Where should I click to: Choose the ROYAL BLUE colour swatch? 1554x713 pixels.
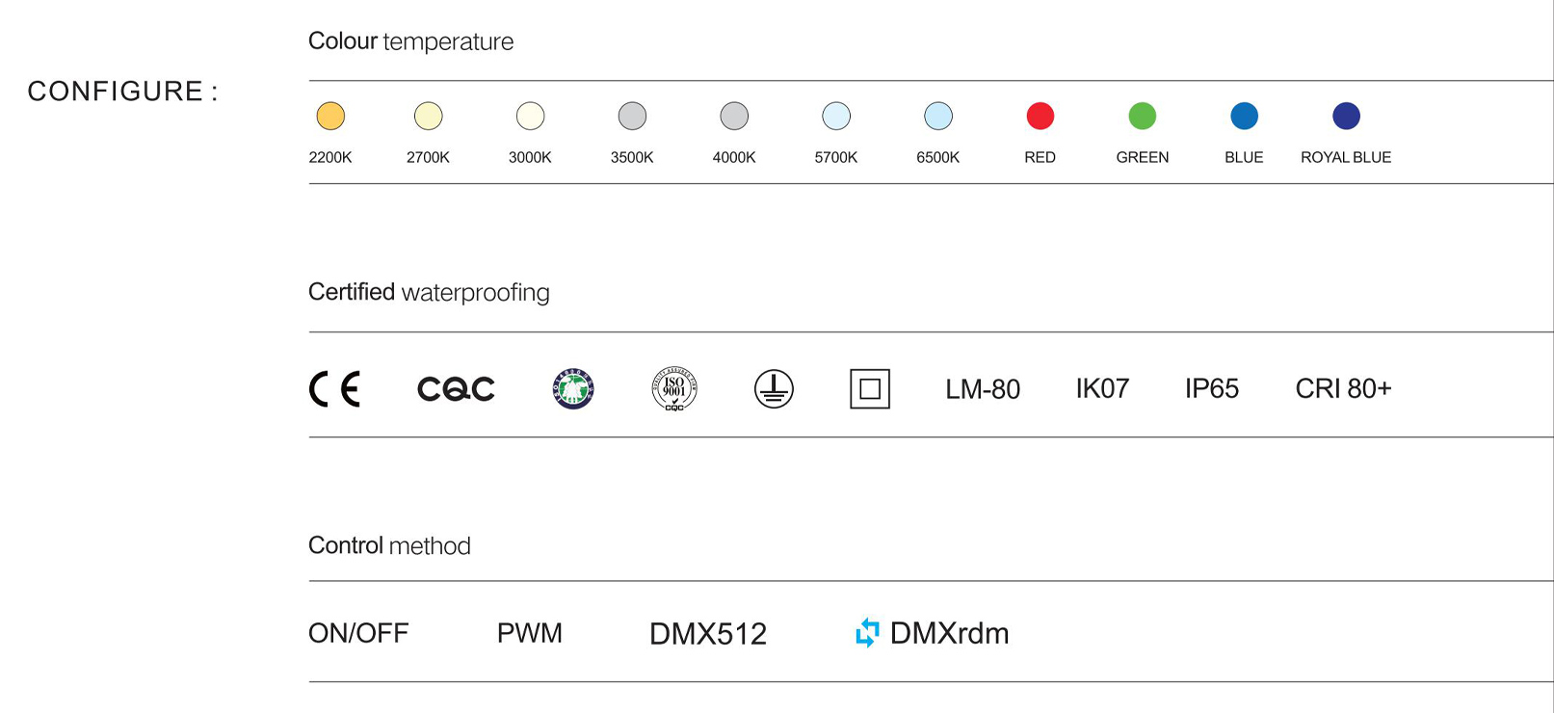(x=1346, y=116)
